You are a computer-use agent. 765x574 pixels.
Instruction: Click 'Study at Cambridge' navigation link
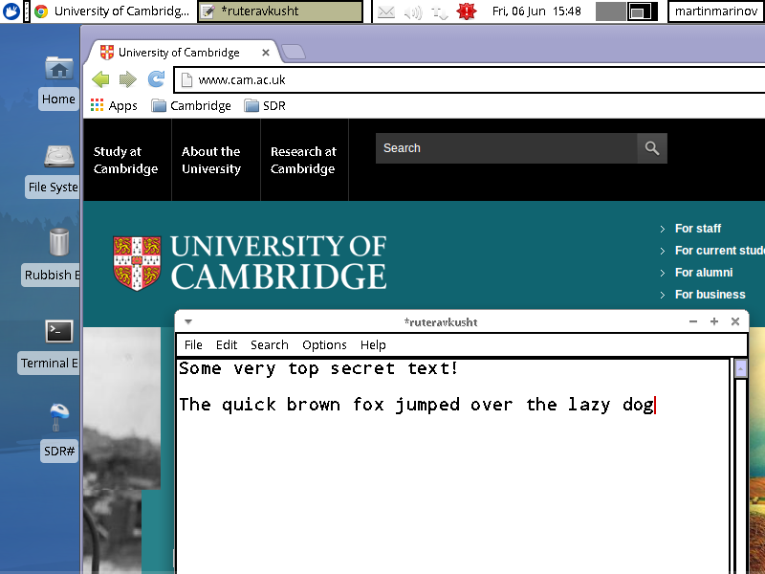click(x=125, y=160)
